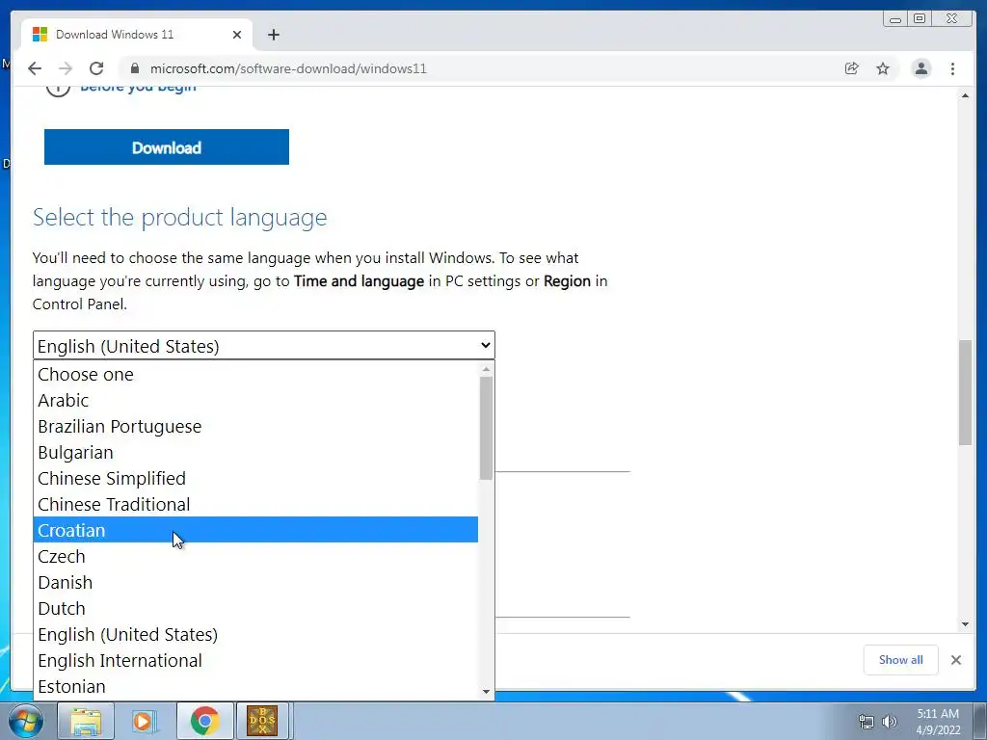The image size is (987, 740).
Task: Click the language list scrollbar thumb
Action: tap(486, 428)
